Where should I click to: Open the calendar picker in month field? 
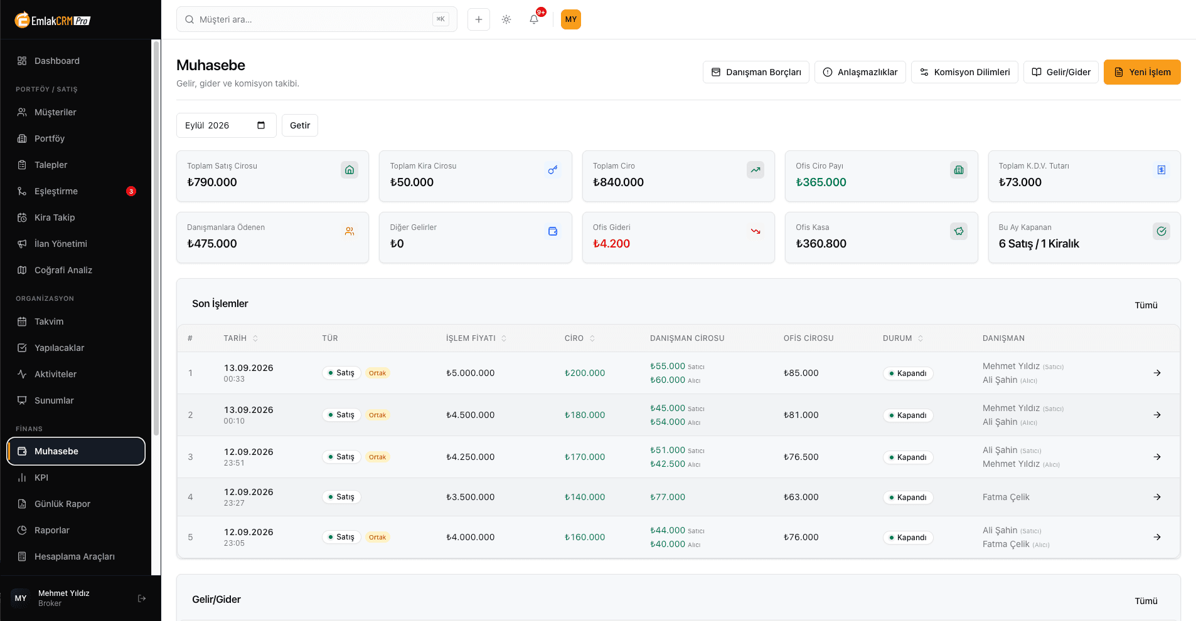[x=261, y=125]
